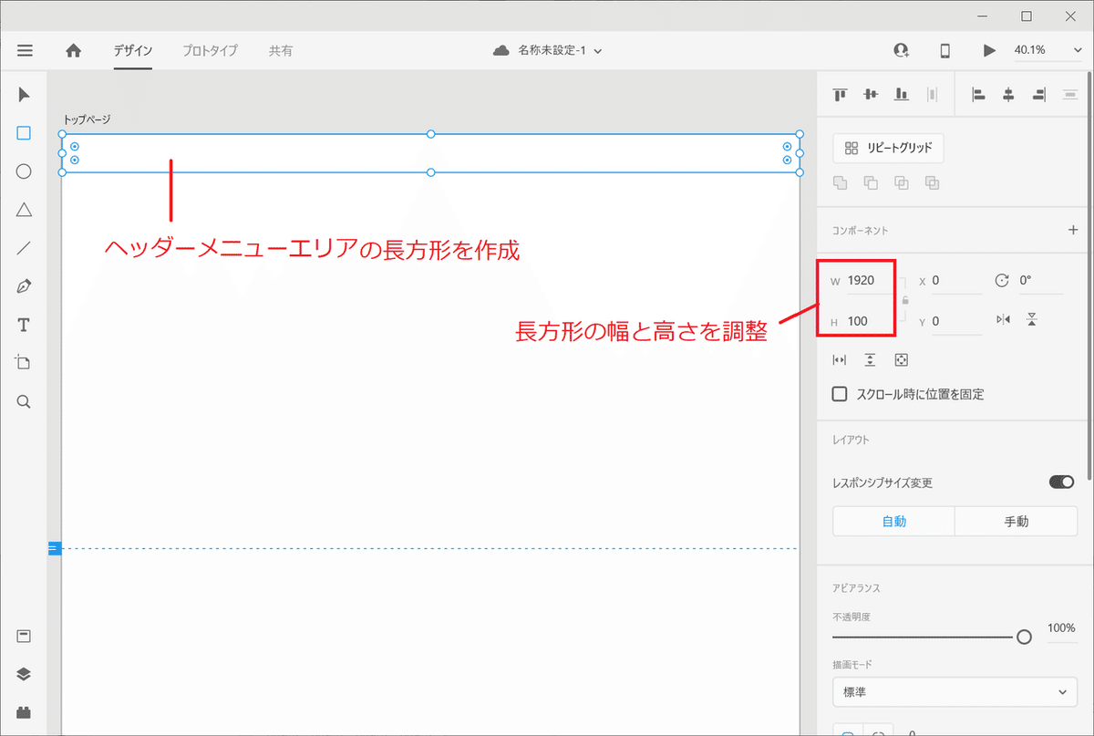Turn off レスポンシブサイズ変更 switch
This screenshot has height=736, width=1094.
click(x=1061, y=482)
